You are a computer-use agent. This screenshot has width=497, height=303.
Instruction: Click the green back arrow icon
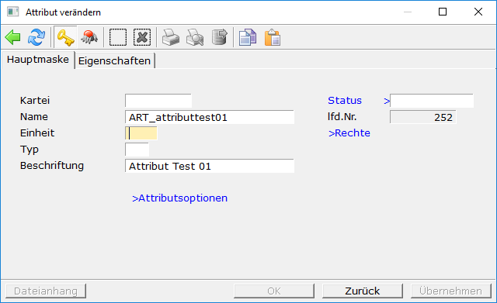[x=13, y=37]
